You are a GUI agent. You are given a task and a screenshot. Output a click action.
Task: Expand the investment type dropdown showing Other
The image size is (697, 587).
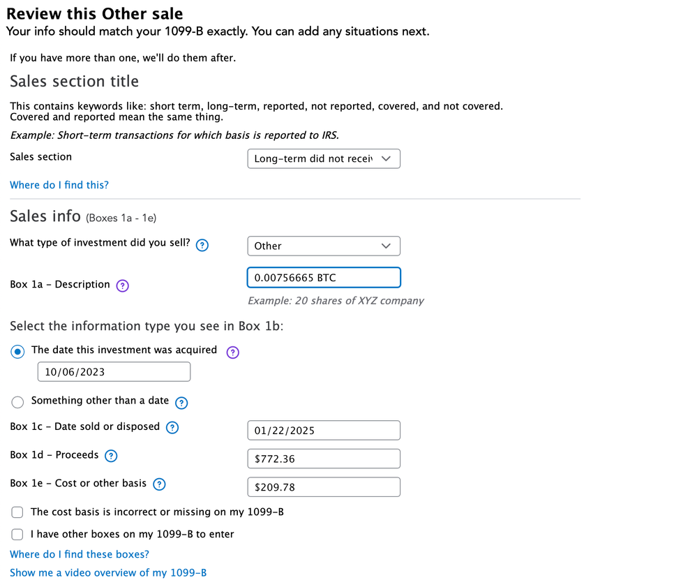click(x=324, y=246)
